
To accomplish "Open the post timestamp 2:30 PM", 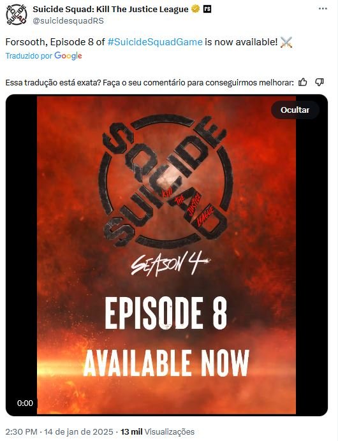I will [x=22, y=431].
